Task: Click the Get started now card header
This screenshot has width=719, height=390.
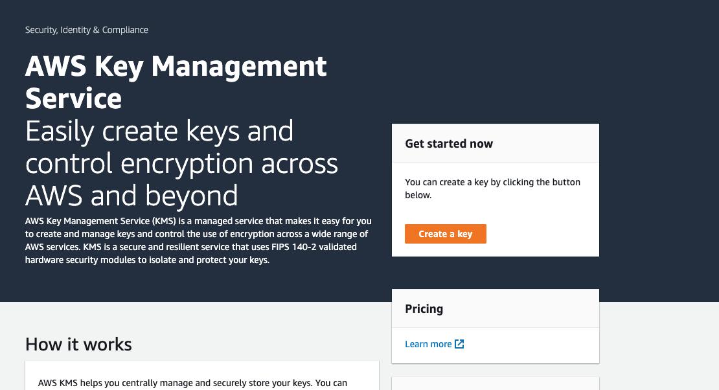Action: (448, 143)
